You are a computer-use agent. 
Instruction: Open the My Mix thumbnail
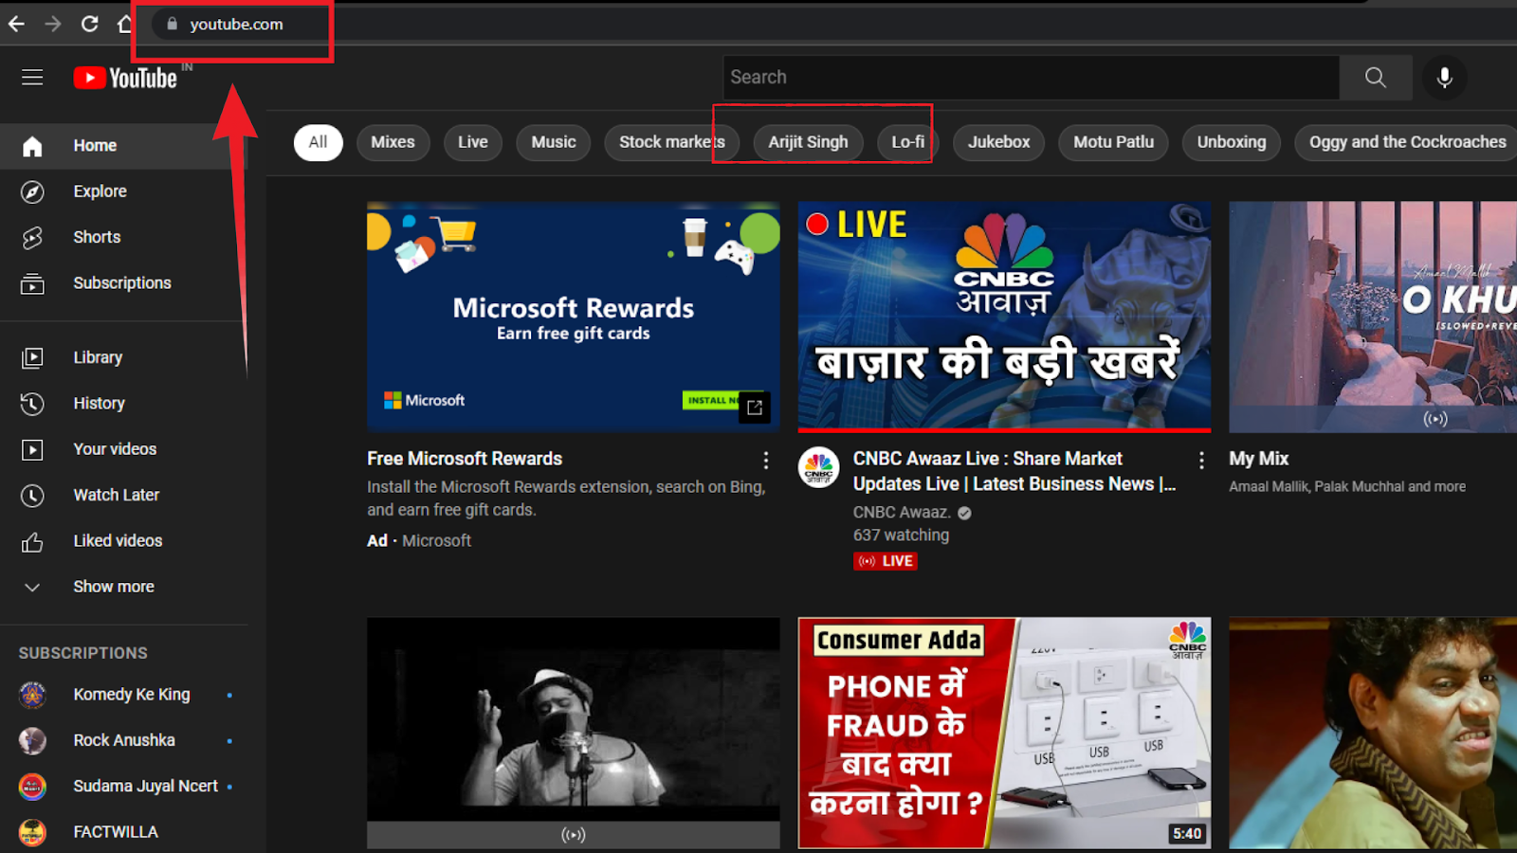(1373, 317)
